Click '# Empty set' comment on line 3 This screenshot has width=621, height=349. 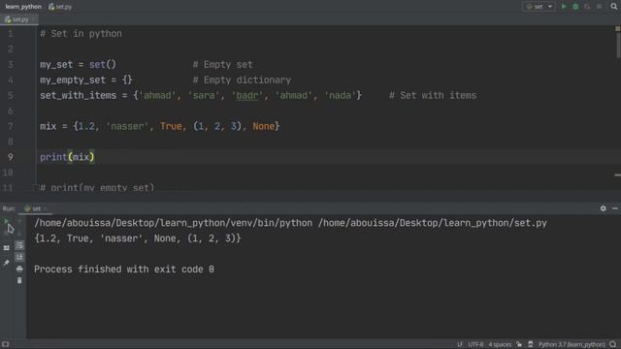[222, 65]
